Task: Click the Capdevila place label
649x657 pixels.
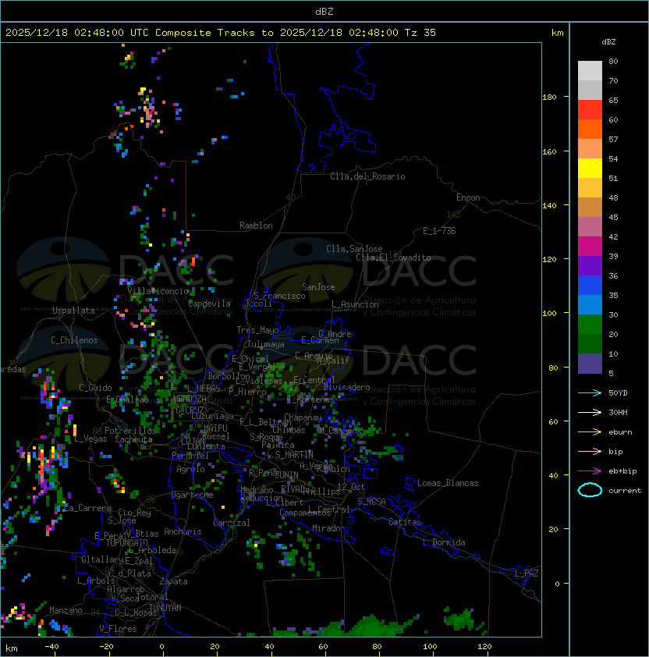Action: point(210,304)
